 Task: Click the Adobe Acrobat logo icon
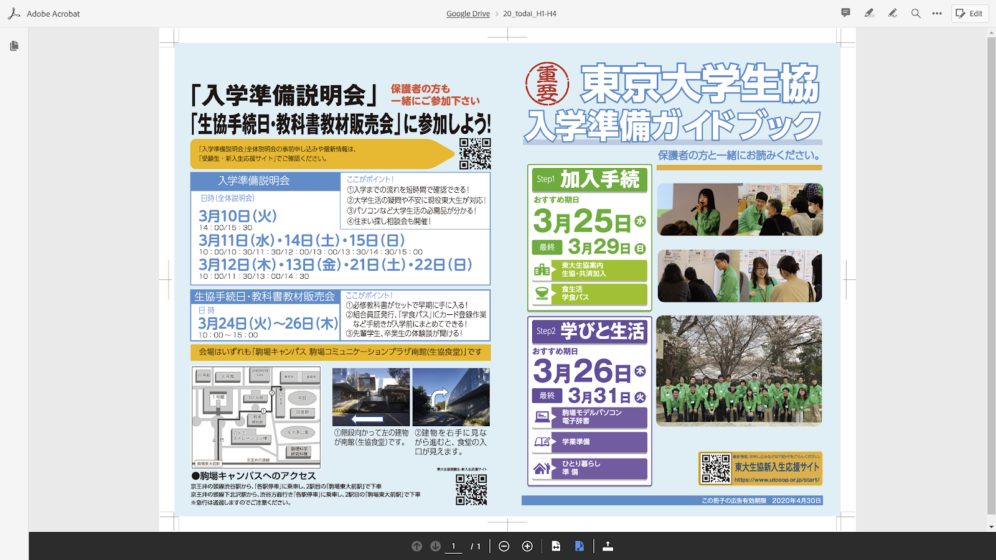pos(14,13)
